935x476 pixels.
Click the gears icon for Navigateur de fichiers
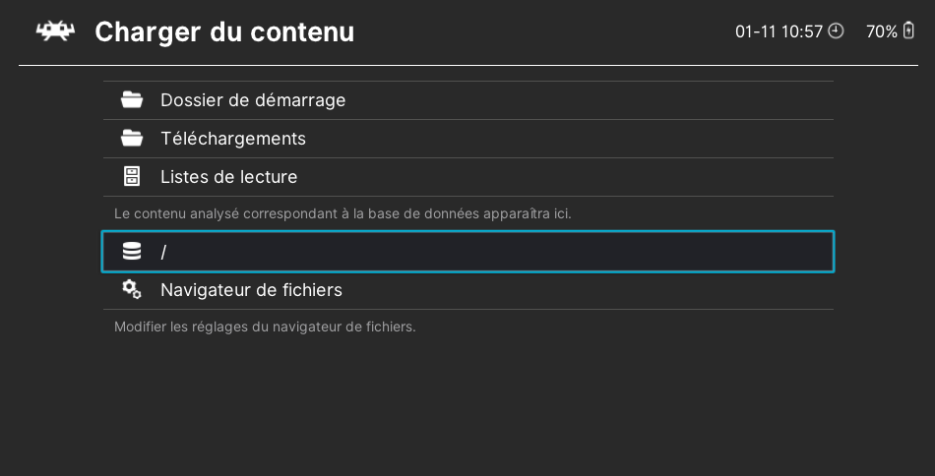(132, 290)
